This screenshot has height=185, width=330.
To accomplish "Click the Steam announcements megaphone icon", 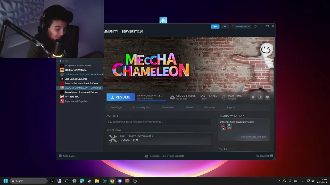I will pyautogui.click(x=215, y=26).
